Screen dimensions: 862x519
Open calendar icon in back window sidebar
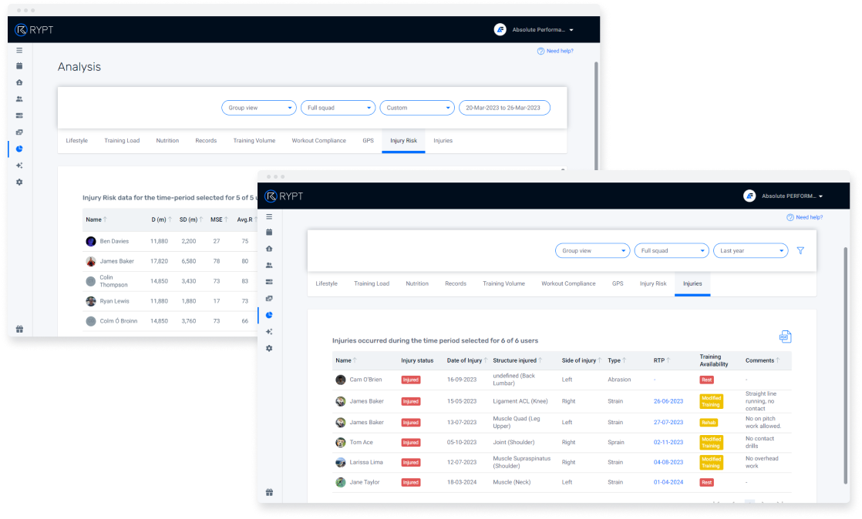[19, 66]
